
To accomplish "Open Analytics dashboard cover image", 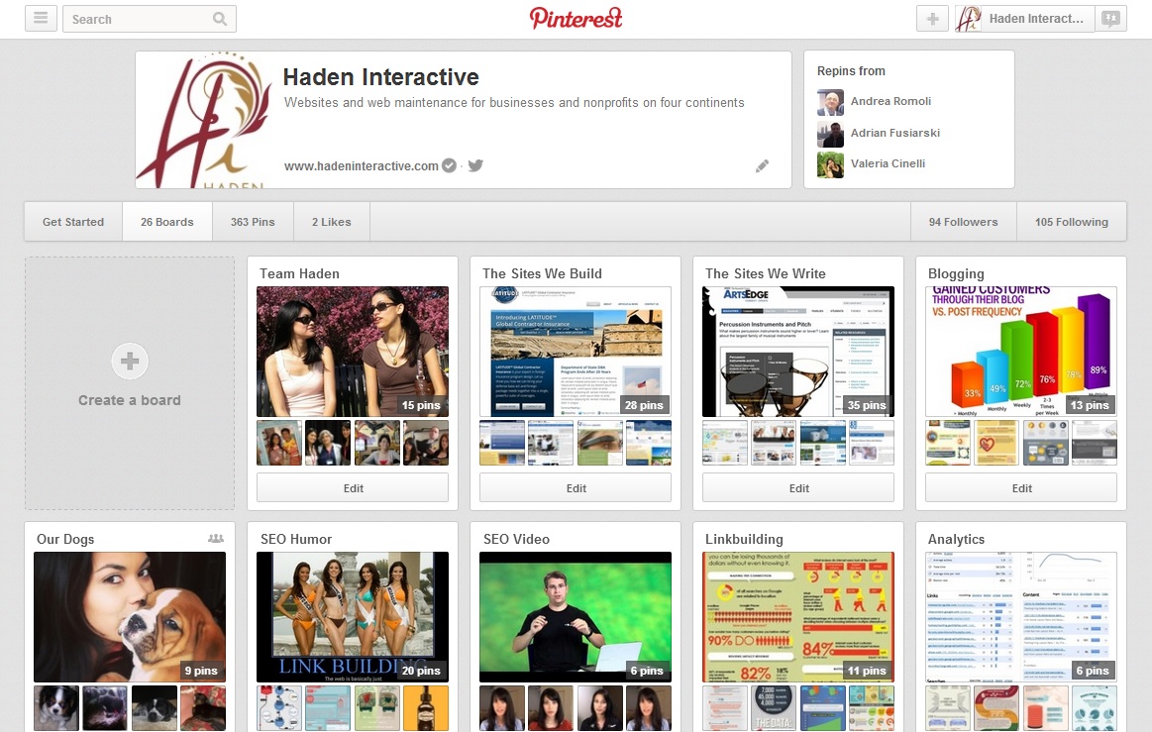I will click(1021, 617).
